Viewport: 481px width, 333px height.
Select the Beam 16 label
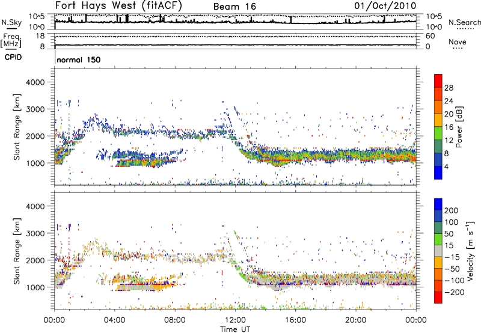(234, 7)
